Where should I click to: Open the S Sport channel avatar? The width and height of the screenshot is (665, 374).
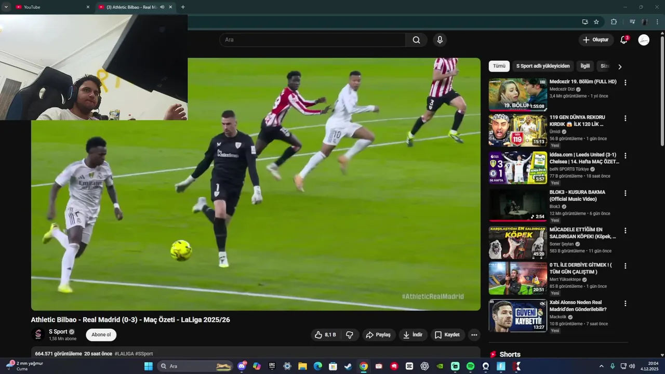tap(38, 335)
